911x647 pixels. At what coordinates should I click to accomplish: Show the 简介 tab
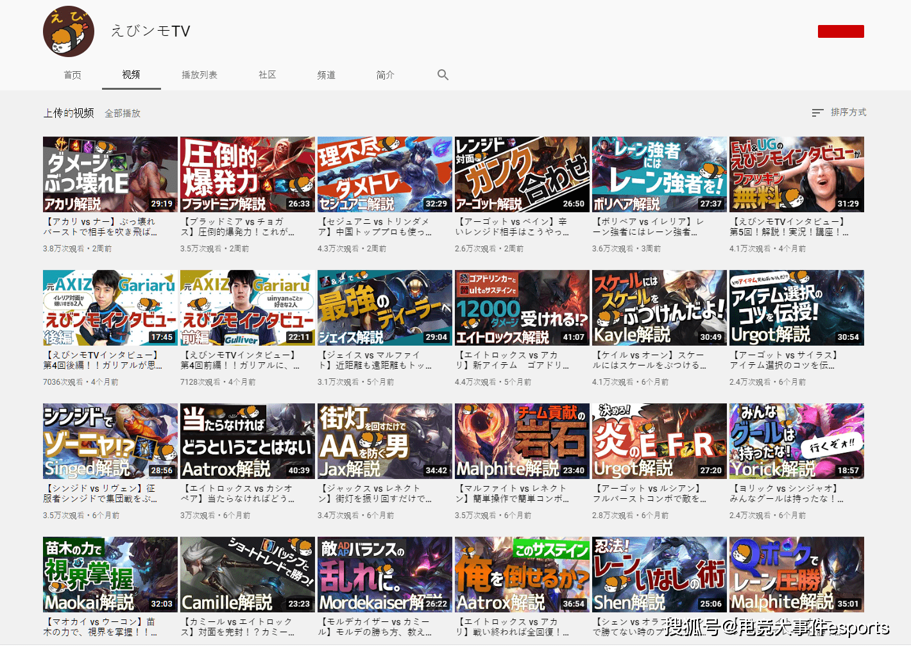pyautogui.click(x=386, y=75)
